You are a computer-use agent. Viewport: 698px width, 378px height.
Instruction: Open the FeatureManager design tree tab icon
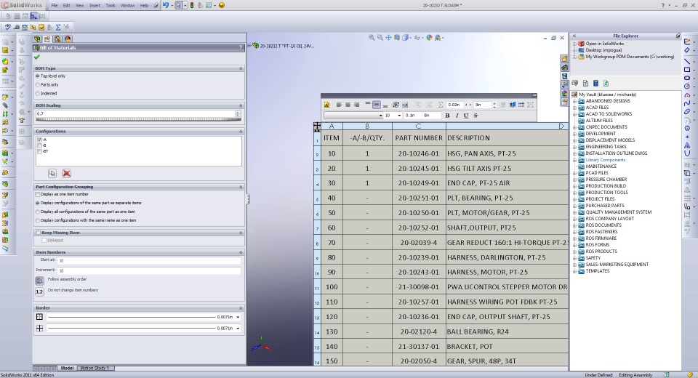(37, 39)
